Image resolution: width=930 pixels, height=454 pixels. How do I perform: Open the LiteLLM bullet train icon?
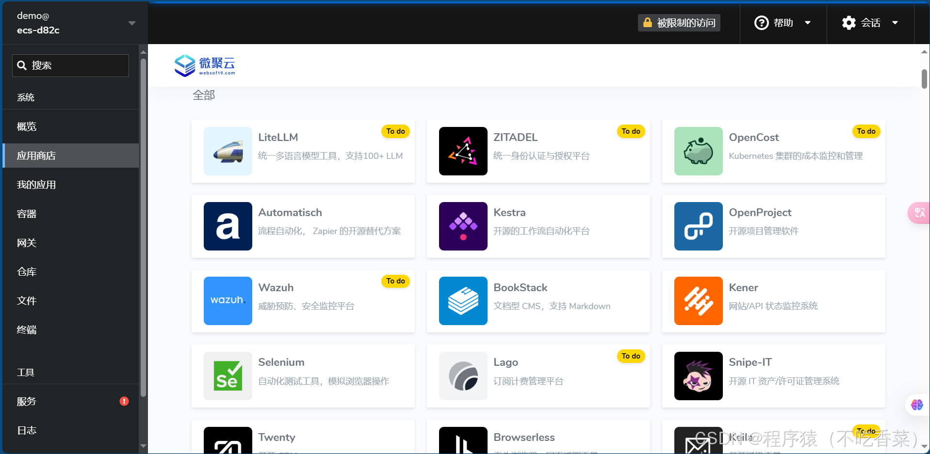pos(228,151)
